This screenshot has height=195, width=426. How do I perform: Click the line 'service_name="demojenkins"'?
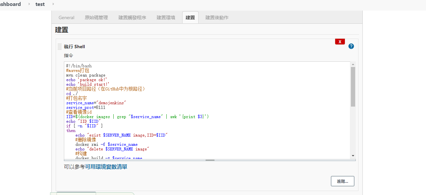(96, 103)
